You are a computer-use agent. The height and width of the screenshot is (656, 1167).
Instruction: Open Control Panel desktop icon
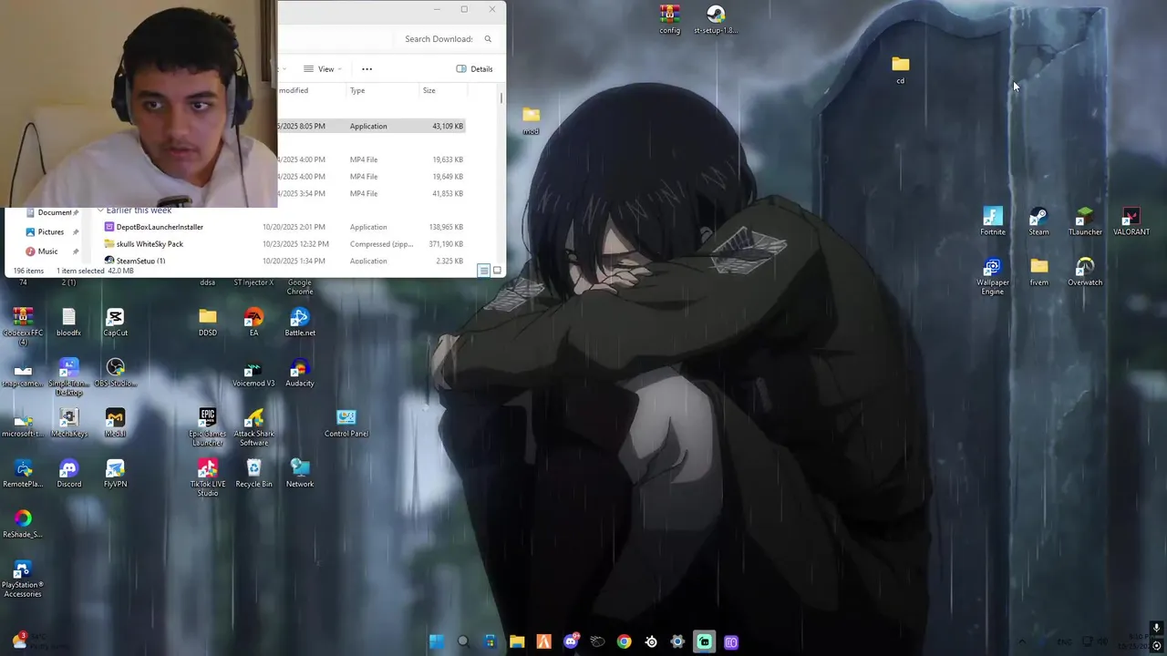coord(346,423)
